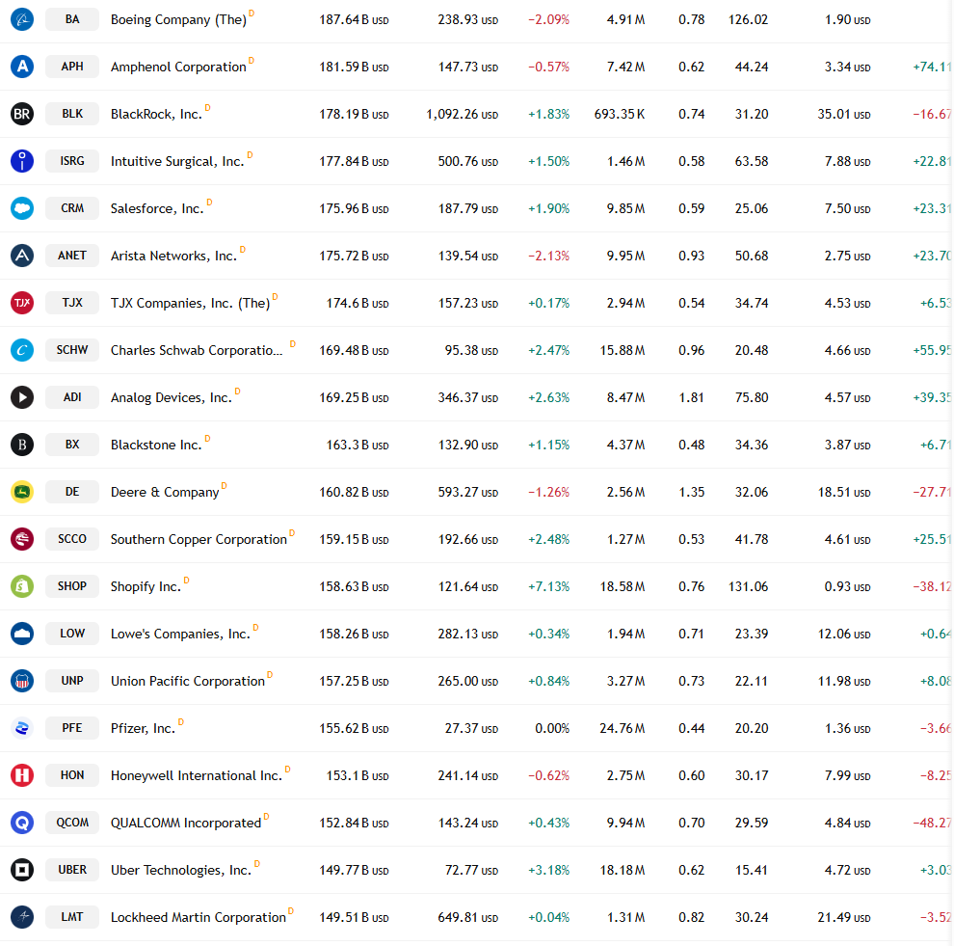
Task: Click the QUALCOMM Q logo icon
Action: pyautogui.click(x=22, y=823)
